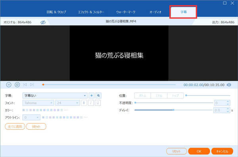Toggle bold subtitle text
The height and width of the screenshot is (157, 238).
pyautogui.click(x=84, y=103)
